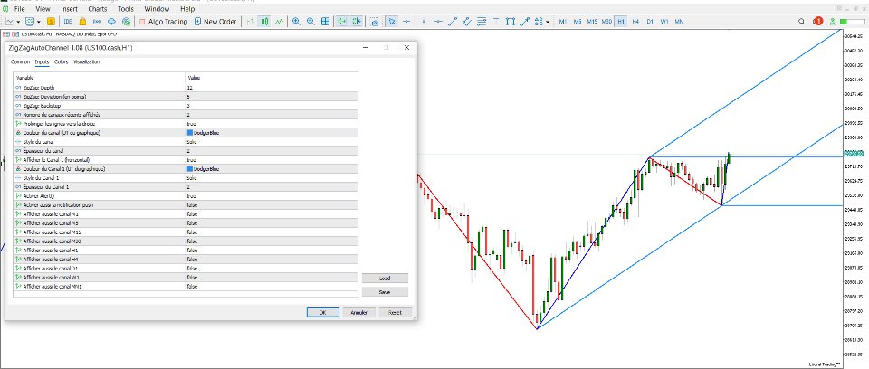This screenshot has width=869, height=369.
Task: Toggle the chart shift icon
Action: tap(357, 22)
